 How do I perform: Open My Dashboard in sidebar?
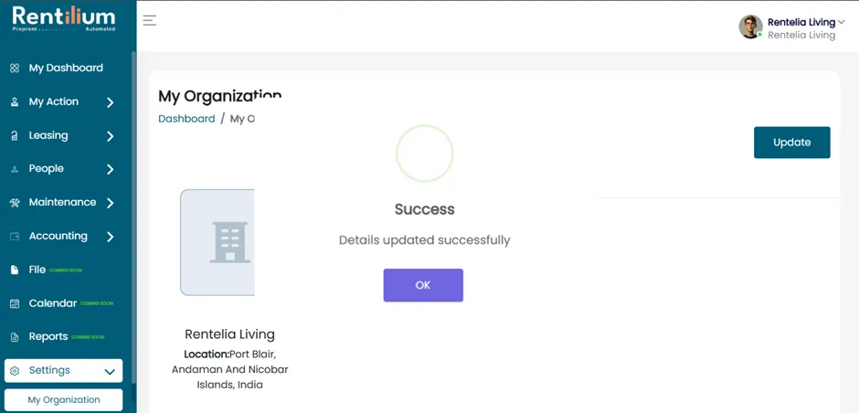coord(66,68)
